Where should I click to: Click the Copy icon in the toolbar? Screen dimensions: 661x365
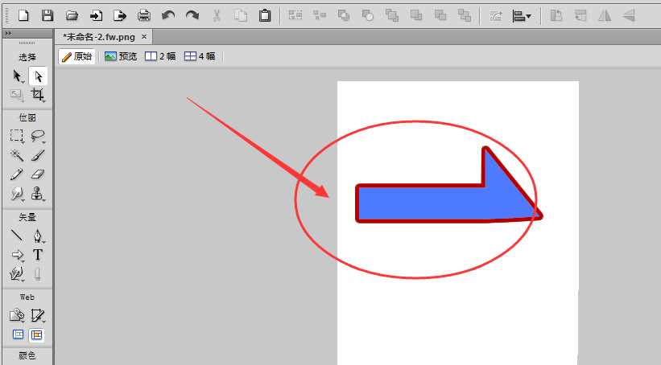241,16
